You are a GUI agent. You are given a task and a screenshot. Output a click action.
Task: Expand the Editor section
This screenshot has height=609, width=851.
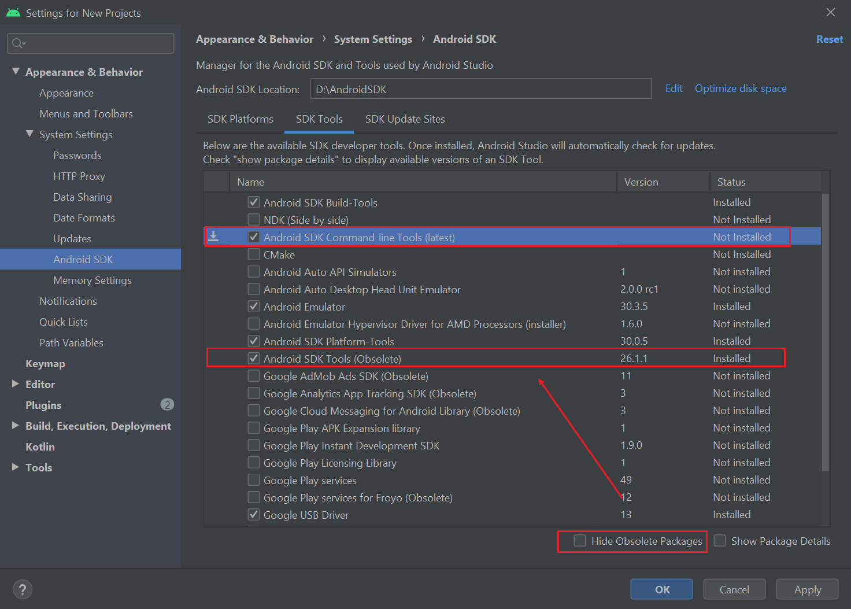coord(15,383)
